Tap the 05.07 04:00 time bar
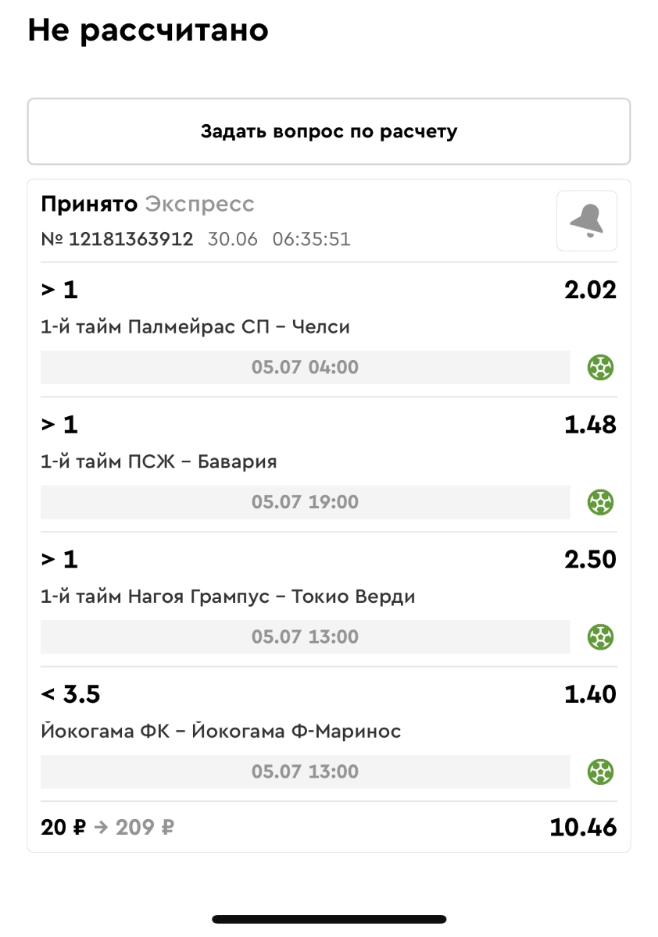Viewport: 658px width, 937px height. (x=305, y=367)
